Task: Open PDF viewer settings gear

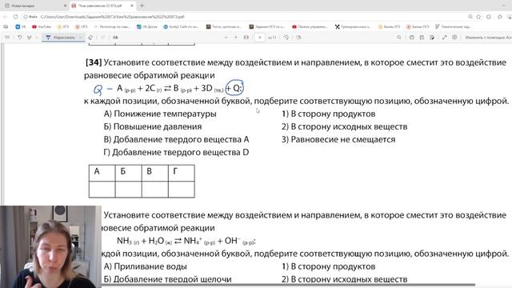Action: click(454, 38)
